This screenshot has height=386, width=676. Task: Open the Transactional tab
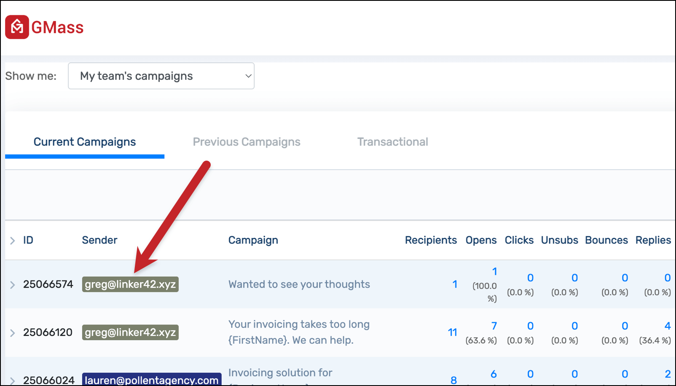393,142
